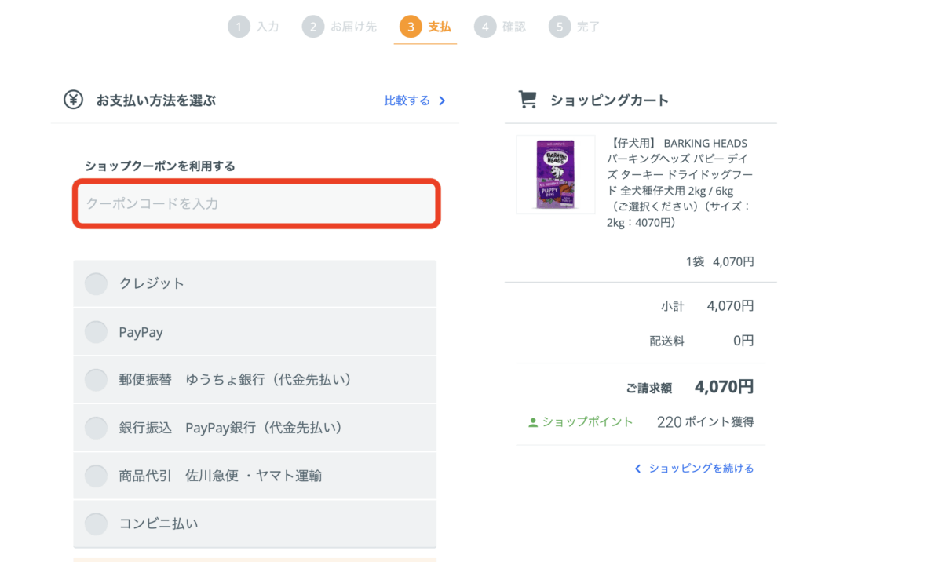
Task: Click step 5 circle for 完了
Action: [559, 27]
